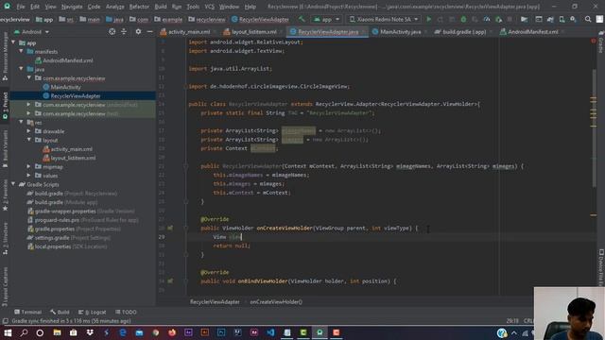Start debugging with the bug icon

[x=463, y=19]
